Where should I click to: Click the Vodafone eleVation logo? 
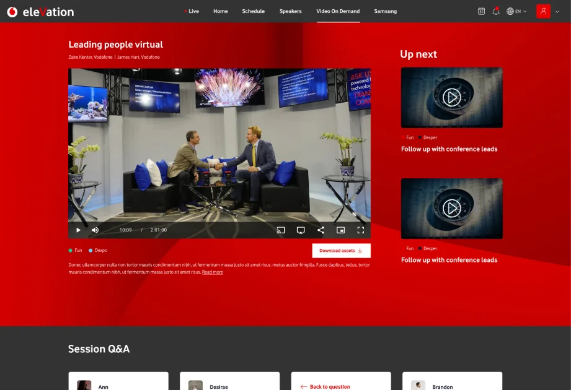point(40,12)
